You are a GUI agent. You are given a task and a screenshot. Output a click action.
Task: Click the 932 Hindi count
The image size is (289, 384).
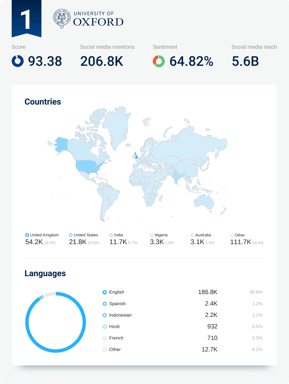click(x=212, y=327)
